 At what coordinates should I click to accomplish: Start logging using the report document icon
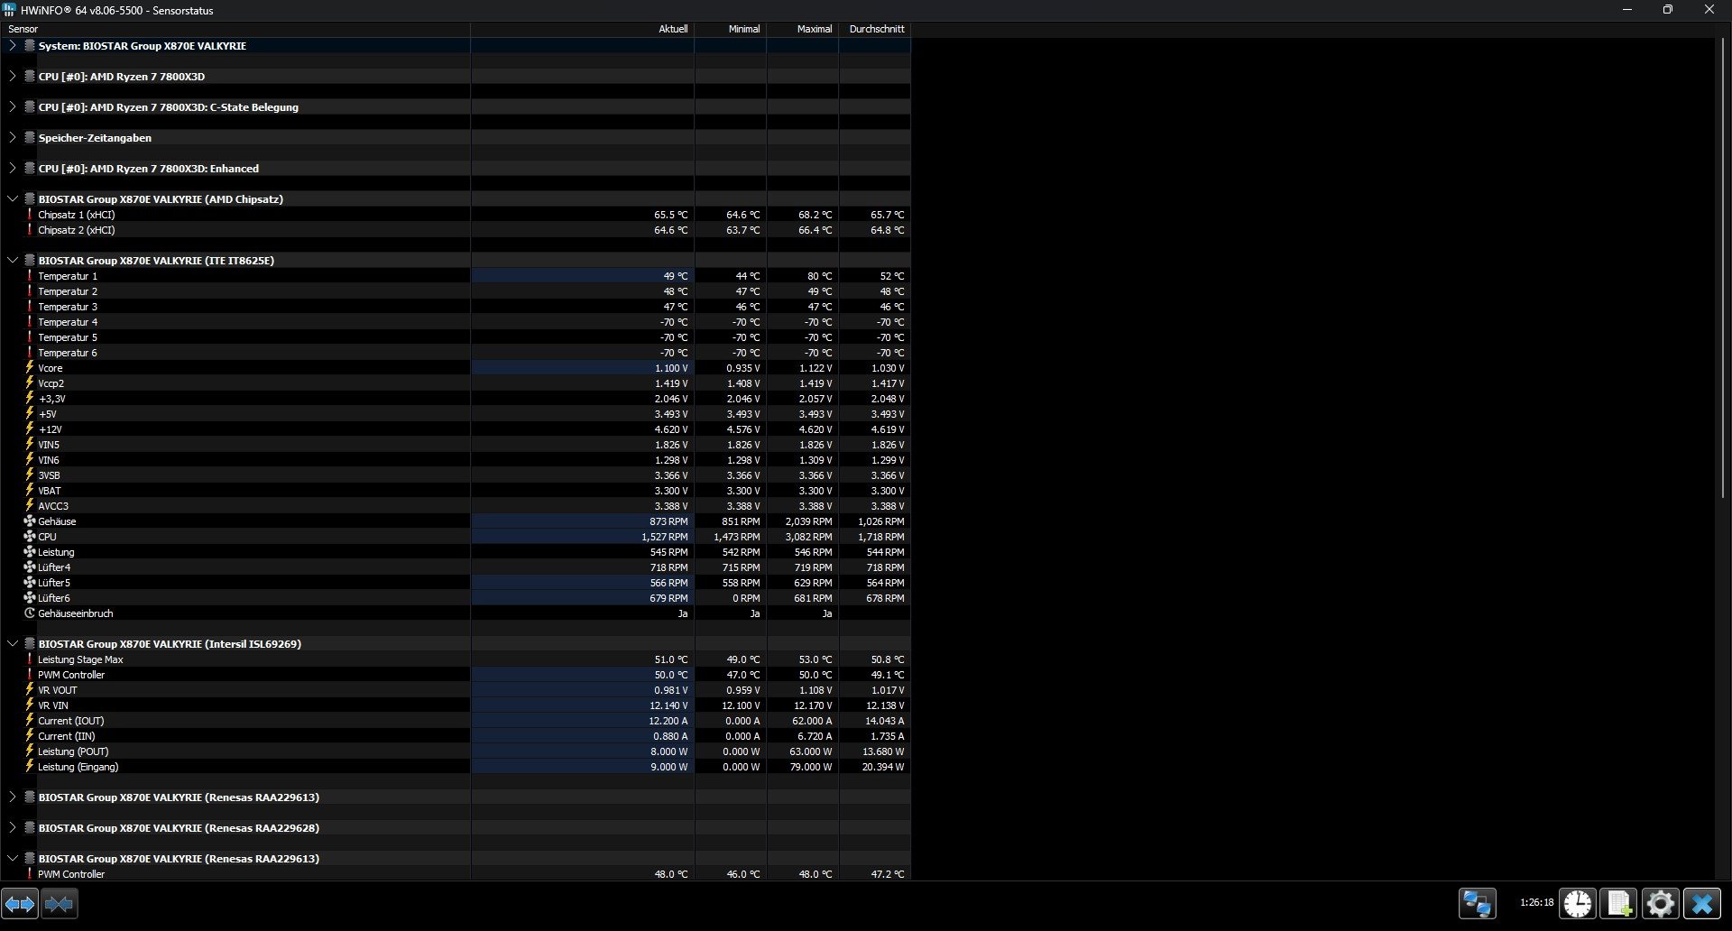click(1618, 903)
